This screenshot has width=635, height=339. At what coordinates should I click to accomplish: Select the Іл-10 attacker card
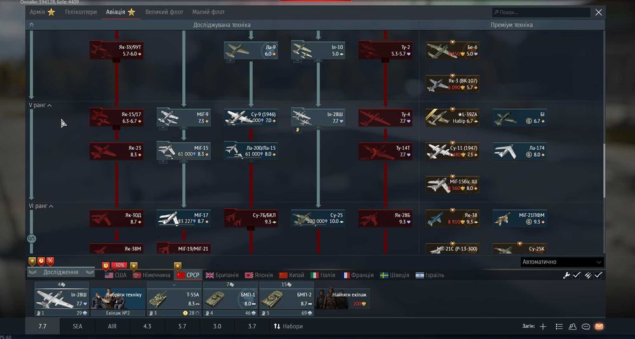[318, 50]
